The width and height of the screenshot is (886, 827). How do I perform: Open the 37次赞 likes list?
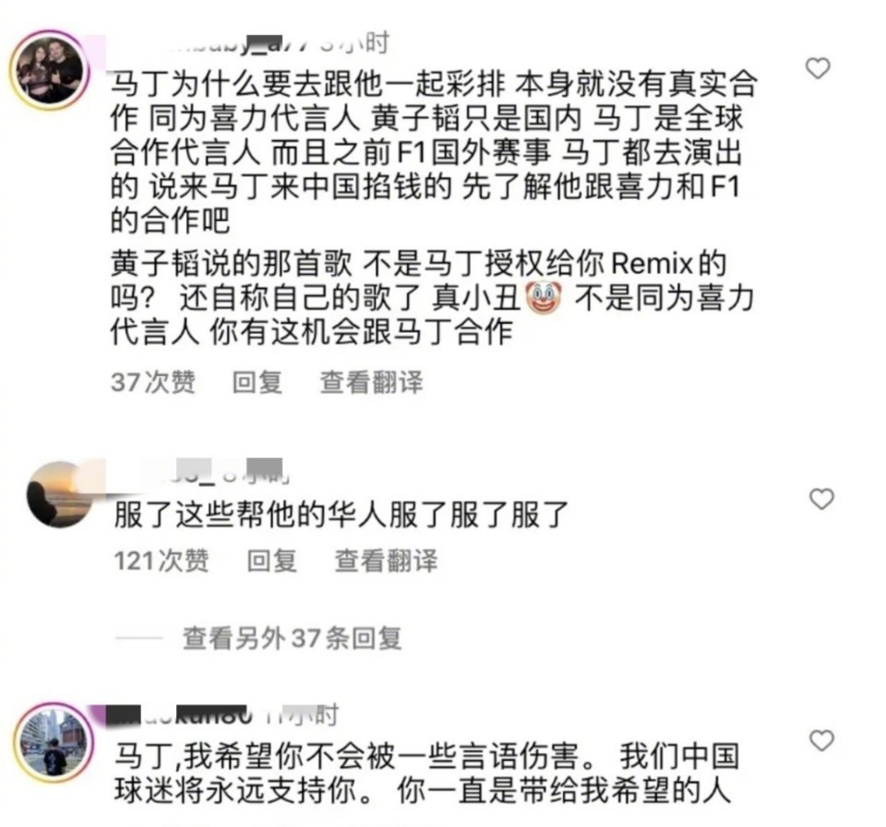pos(153,383)
